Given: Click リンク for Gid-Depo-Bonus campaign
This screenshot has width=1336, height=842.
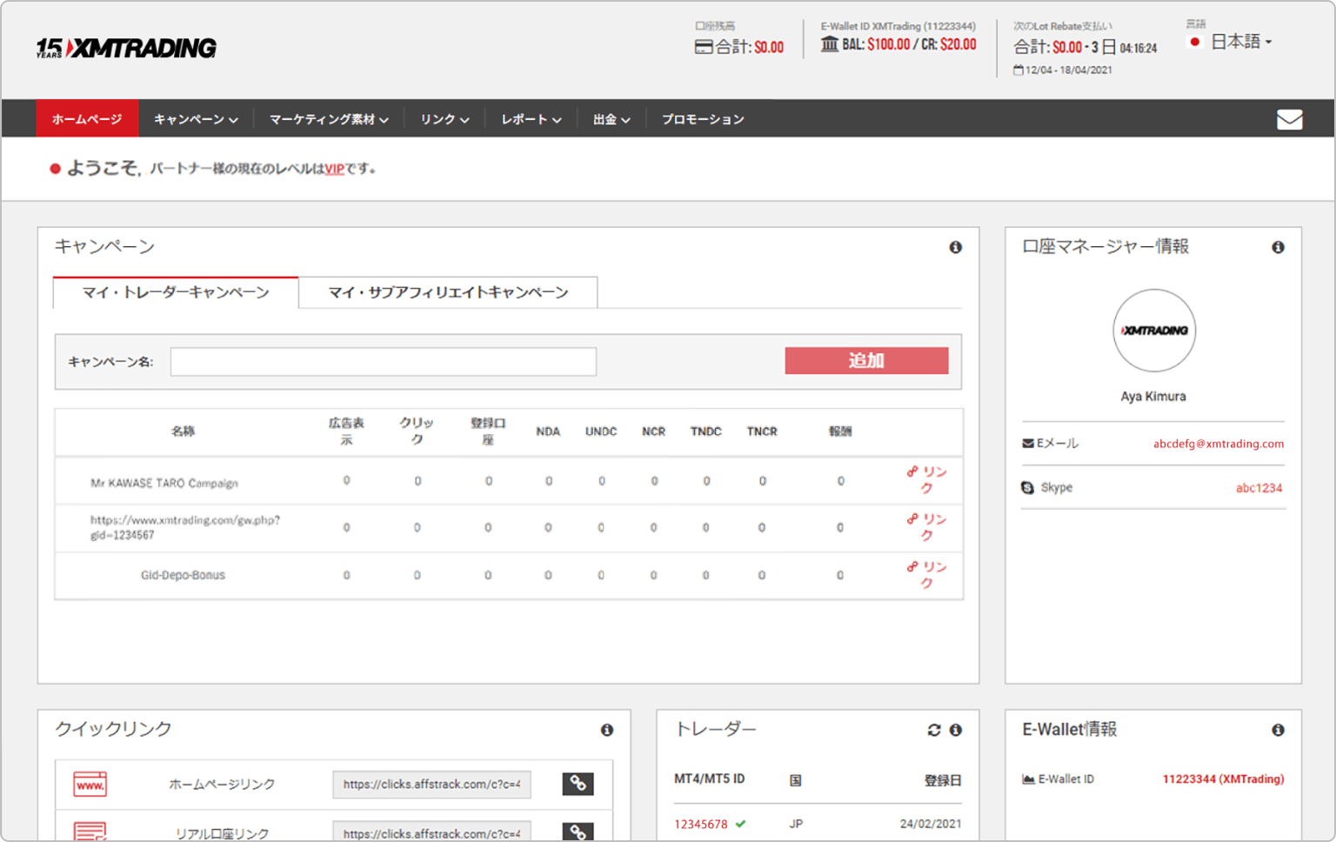Looking at the screenshot, I should point(927,575).
